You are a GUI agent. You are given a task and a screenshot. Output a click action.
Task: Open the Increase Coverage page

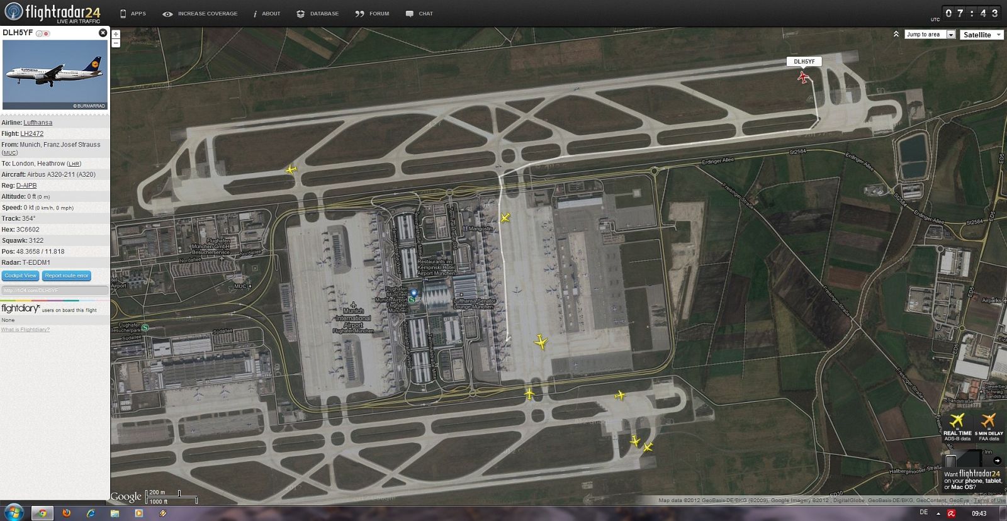(x=200, y=13)
